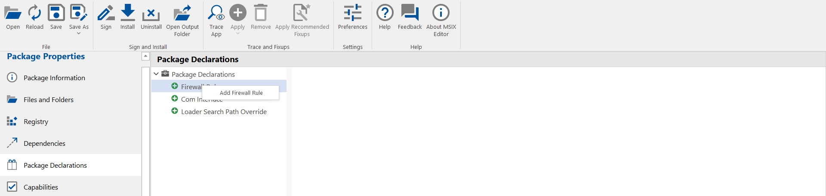The width and height of the screenshot is (826, 196).
Task: Collapse the Package Declarations tree node
Action: coord(156,74)
